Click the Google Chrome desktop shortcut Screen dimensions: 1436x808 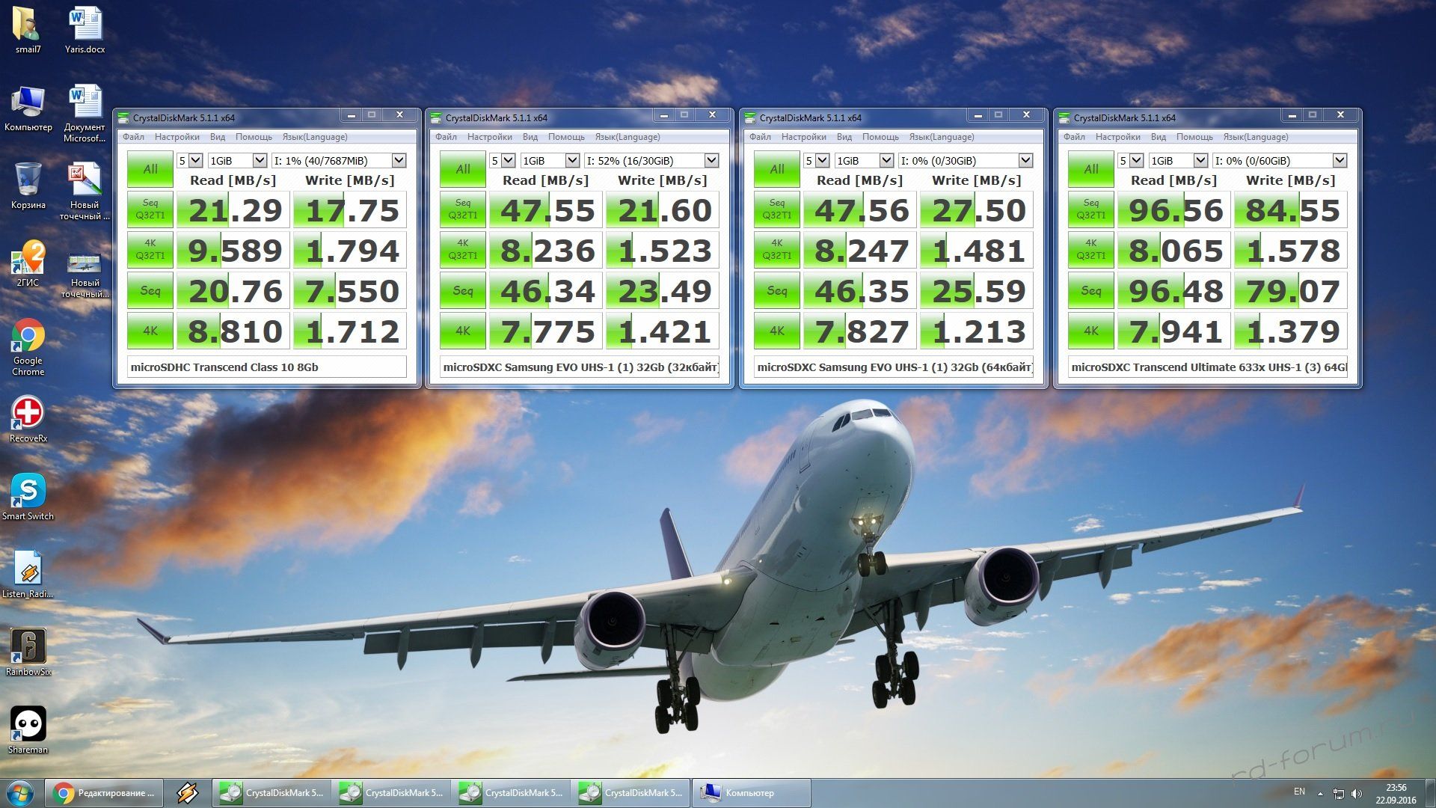pos(28,336)
